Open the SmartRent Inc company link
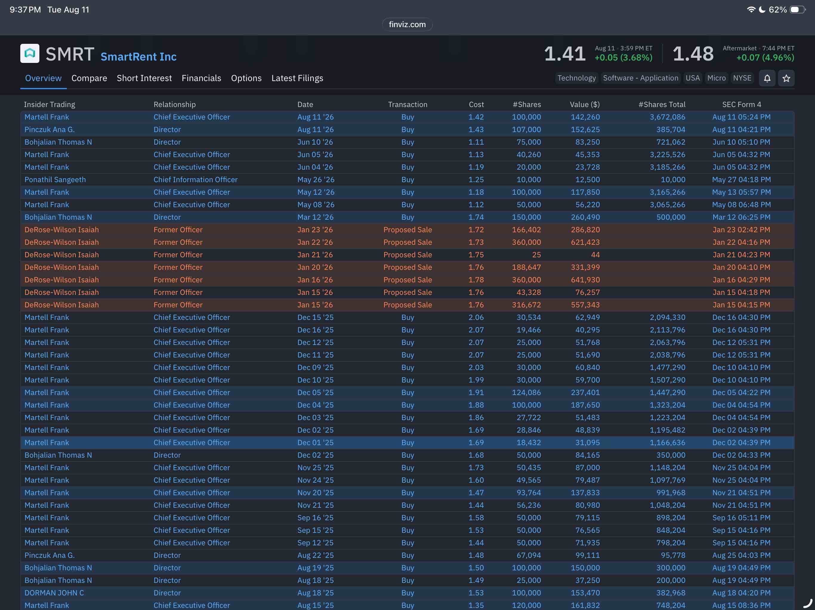The height and width of the screenshot is (610, 815). click(138, 57)
